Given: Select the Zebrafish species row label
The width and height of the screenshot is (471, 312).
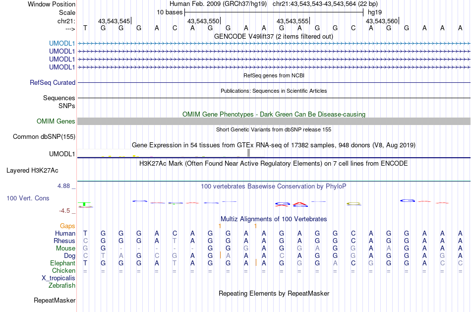Looking at the screenshot, I should pos(62,285).
